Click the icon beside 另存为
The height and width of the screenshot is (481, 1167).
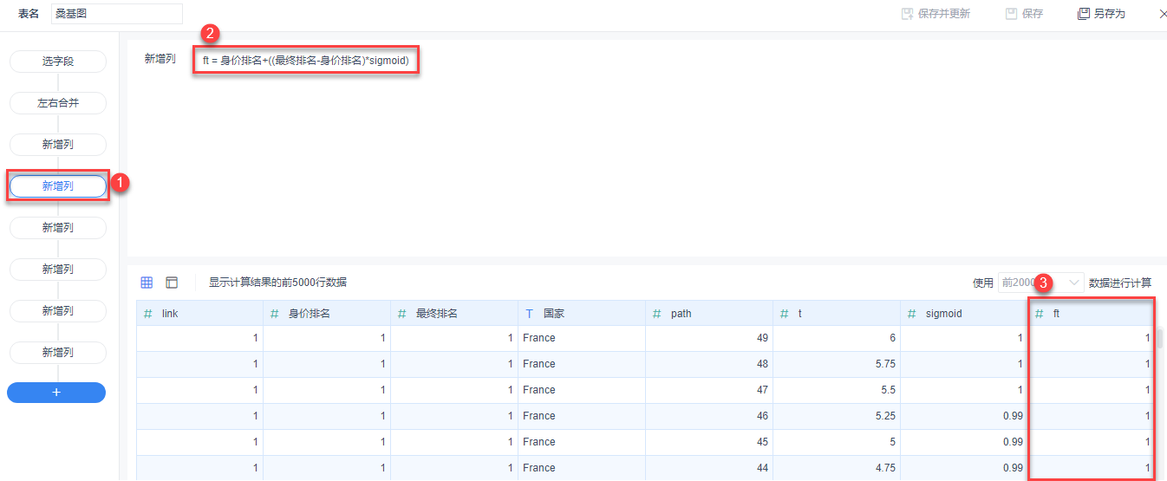[1083, 14]
